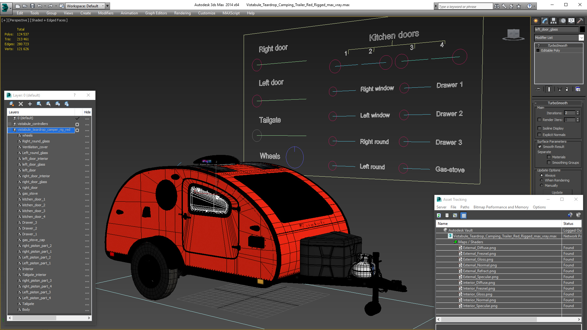This screenshot has width=587, height=330.
Task: Expand Editable Poly sub-object levels
Action: [x=538, y=50]
